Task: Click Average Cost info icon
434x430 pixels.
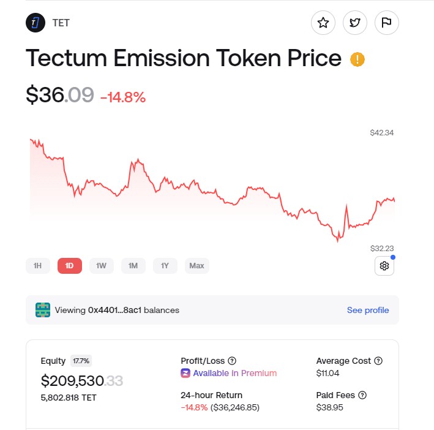Action: 378,361
